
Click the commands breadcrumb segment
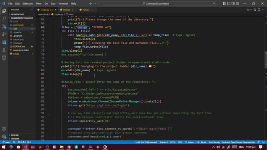click(43, 14)
